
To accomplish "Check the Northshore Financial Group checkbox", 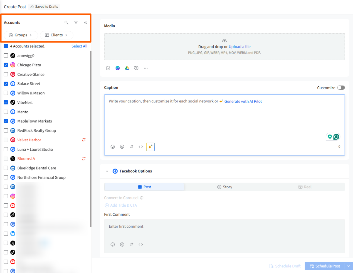I will [x=6, y=177].
